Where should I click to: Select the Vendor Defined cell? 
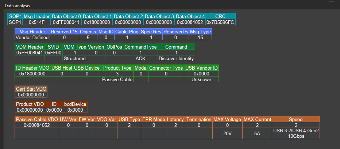pos(32,37)
